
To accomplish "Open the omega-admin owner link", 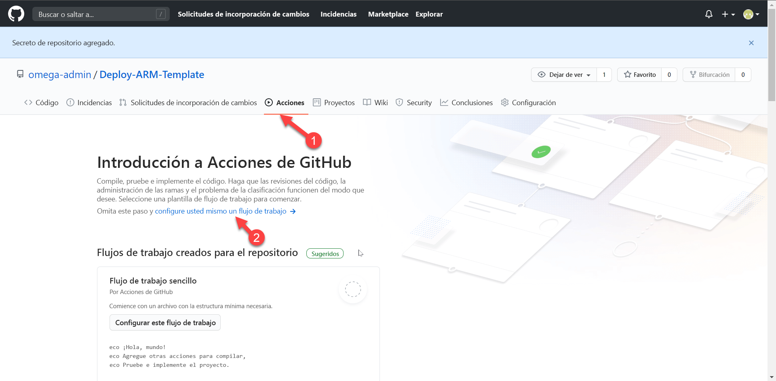I will click(60, 74).
